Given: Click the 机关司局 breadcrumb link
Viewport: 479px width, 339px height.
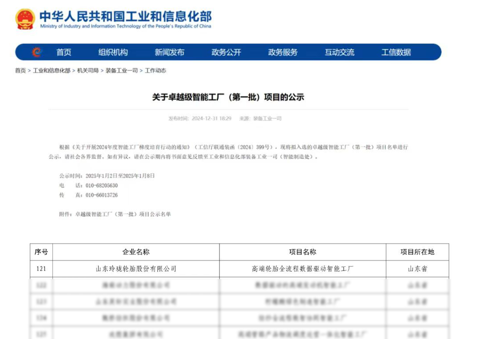Looking at the screenshot, I should [x=88, y=71].
